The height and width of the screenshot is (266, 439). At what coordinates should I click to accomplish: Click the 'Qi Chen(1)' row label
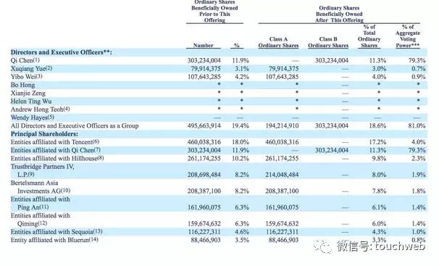25,60
